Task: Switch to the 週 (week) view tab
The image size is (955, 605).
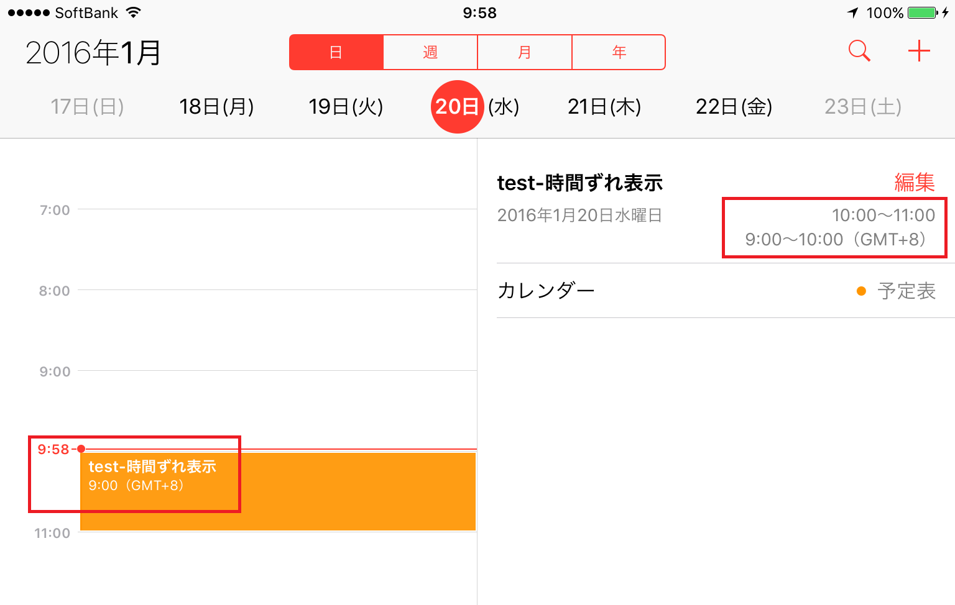Action: click(430, 52)
